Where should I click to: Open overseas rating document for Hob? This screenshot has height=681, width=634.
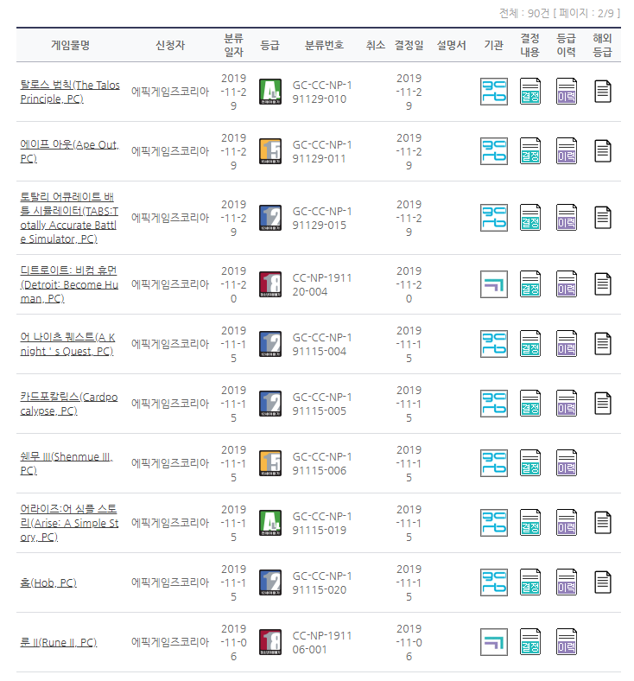pos(603,582)
